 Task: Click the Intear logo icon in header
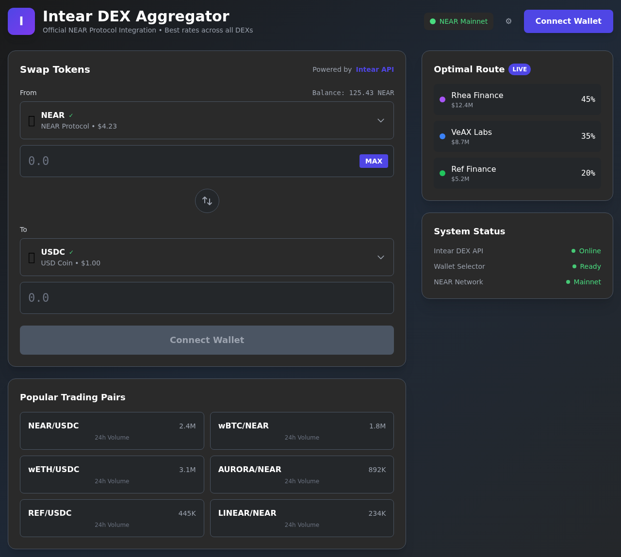click(21, 21)
